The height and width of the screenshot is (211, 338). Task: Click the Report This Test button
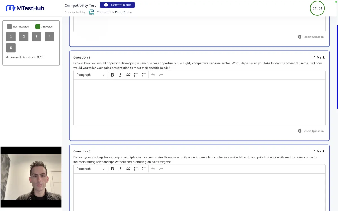click(x=117, y=5)
